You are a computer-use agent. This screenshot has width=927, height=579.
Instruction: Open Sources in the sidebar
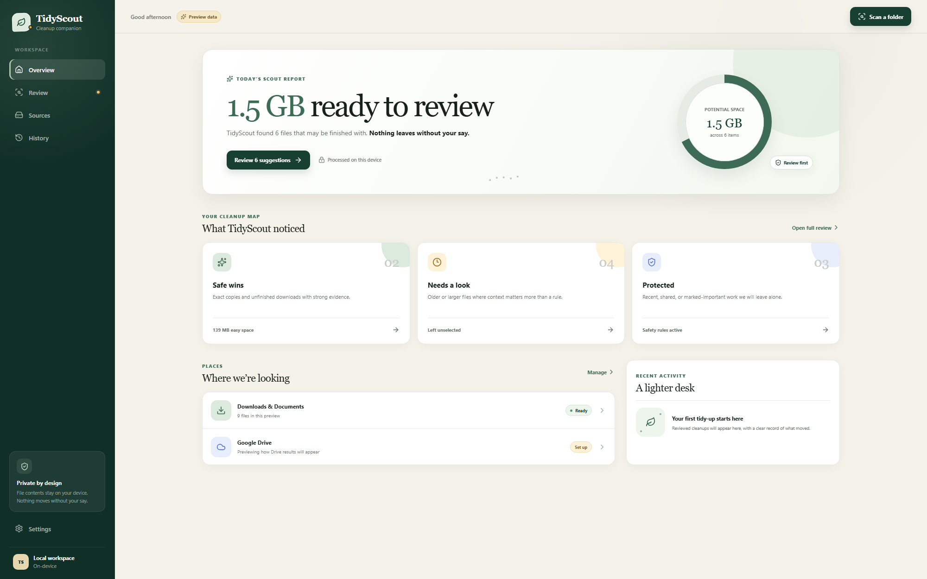click(57, 115)
